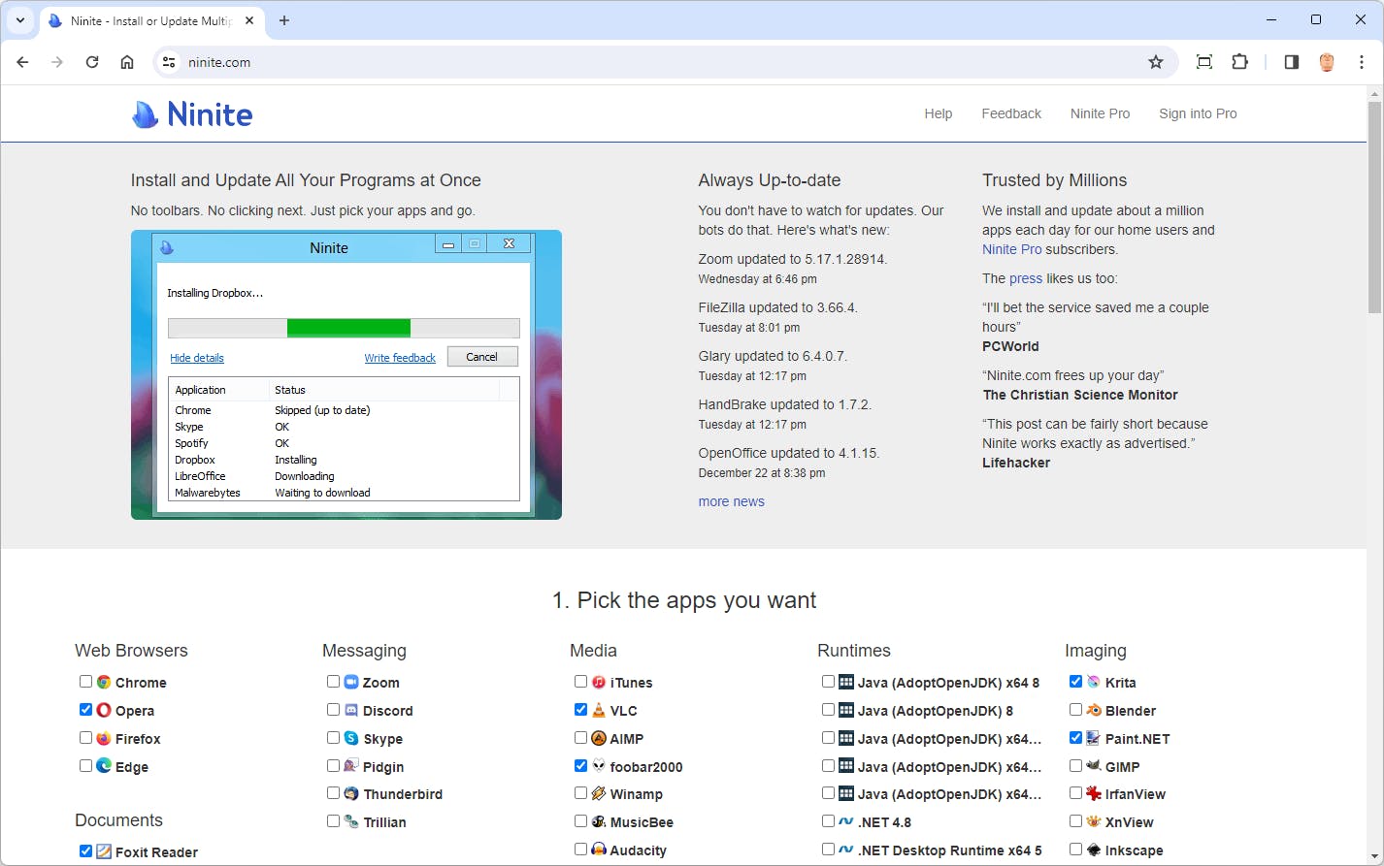Viewport: 1384px width, 866px height.
Task: Click the Thunderbird icon under Messaging
Action: point(351,793)
